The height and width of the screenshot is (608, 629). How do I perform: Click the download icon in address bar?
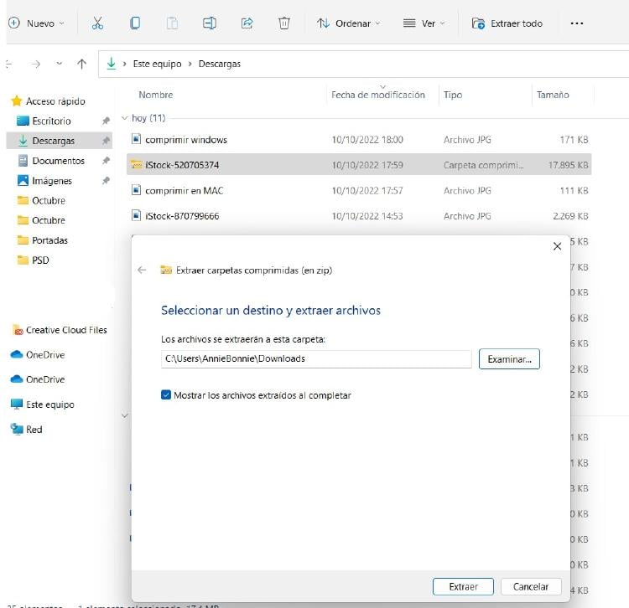(111, 64)
